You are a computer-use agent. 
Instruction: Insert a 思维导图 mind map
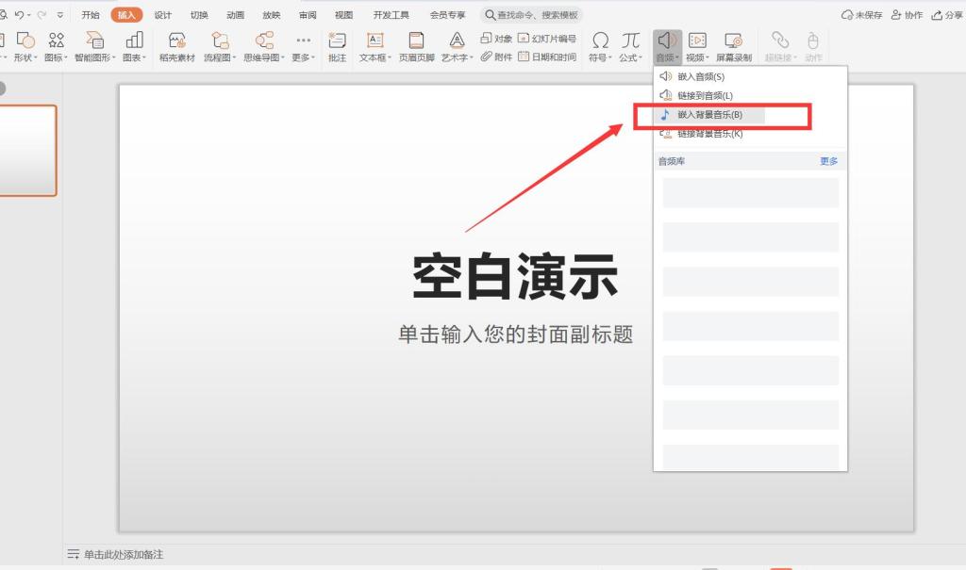[x=264, y=47]
